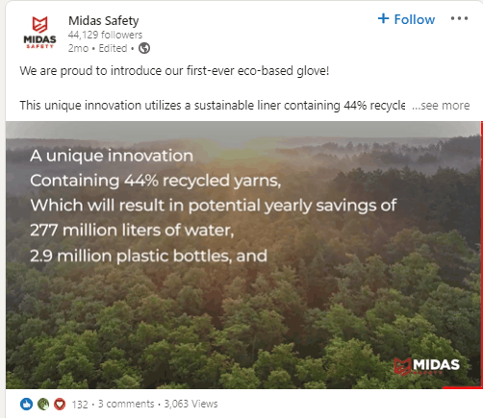Image resolution: width=483 pixels, height=418 pixels.
Task: Play the forest video thumbnail
Action: (x=243, y=255)
